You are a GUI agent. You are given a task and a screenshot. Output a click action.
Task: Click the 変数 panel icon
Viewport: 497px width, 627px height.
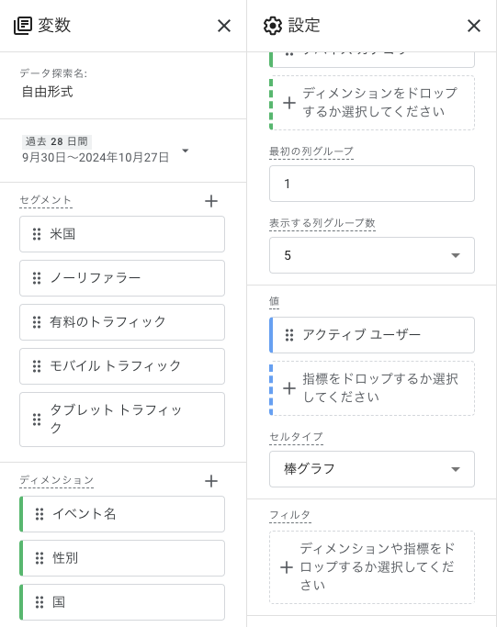click(x=23, y=26)
